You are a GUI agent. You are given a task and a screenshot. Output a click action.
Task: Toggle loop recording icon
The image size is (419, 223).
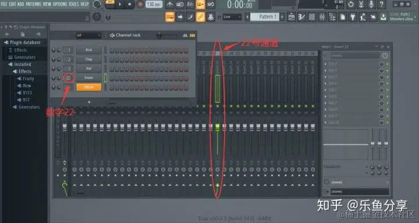click(x=211, y=4)
